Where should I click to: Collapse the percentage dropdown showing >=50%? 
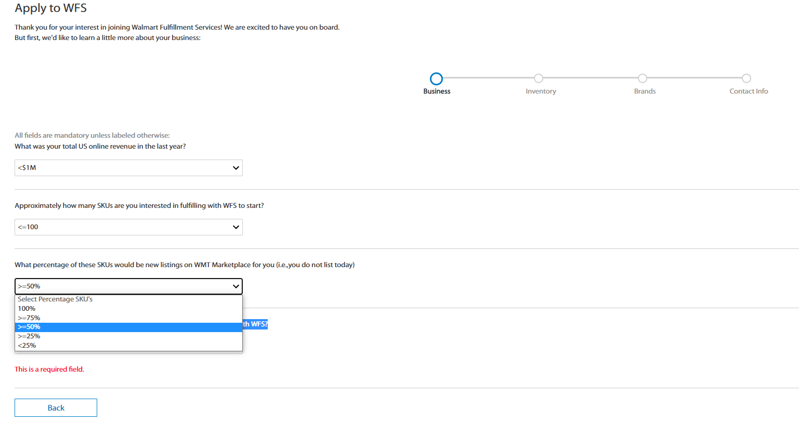click(128, 286)
